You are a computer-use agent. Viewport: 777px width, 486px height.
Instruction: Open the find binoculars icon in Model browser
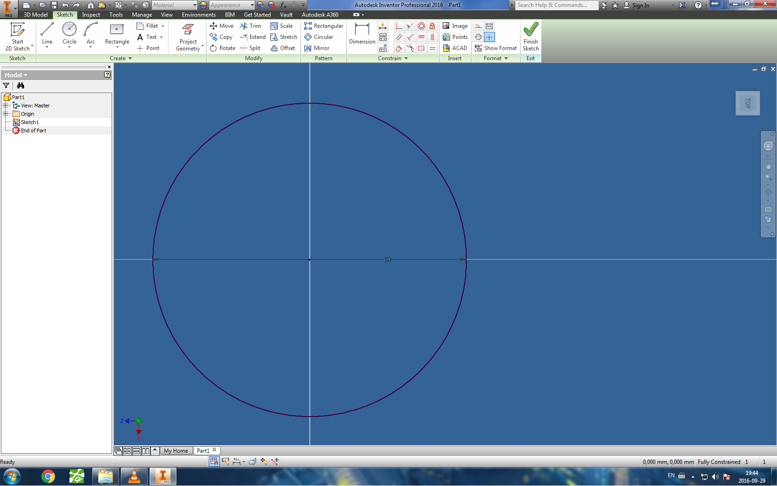(20, 86)
